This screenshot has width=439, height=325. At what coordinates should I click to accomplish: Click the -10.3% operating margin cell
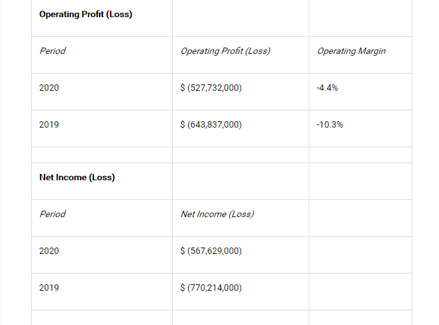coord(330,124)
